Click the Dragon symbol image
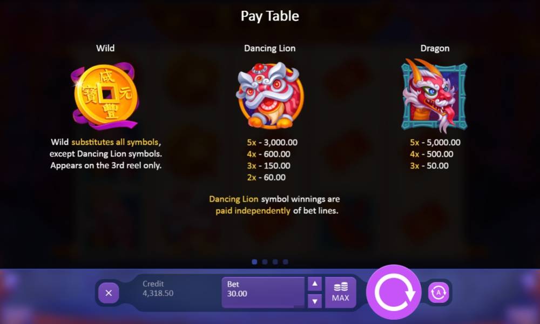The image size is (540, 324). pos(435,96)
